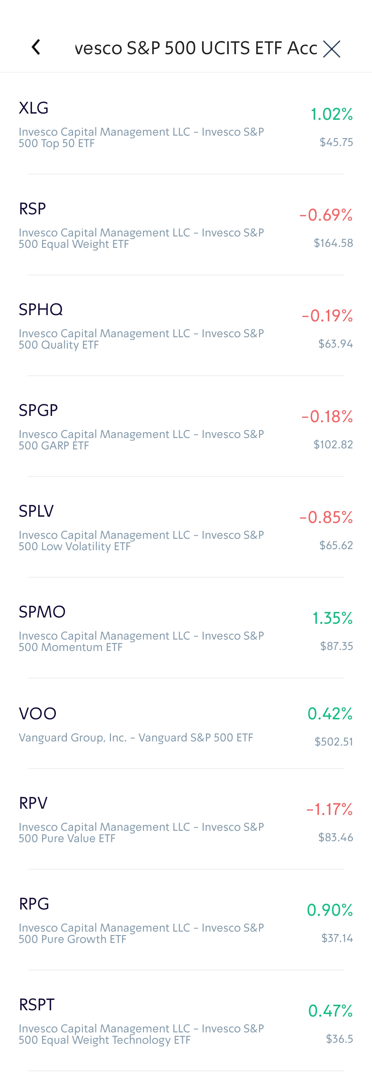Select SPLV Low Volatility ETF
Screen dimensions: 372x1090
[36, 511]
